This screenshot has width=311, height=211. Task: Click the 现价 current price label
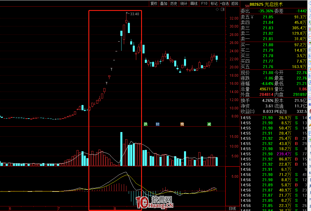coord(245,73)
